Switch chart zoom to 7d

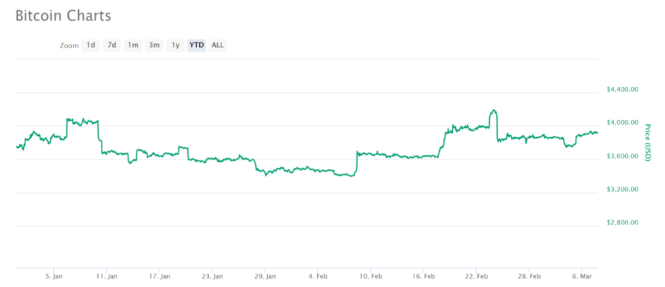(112, 45)
